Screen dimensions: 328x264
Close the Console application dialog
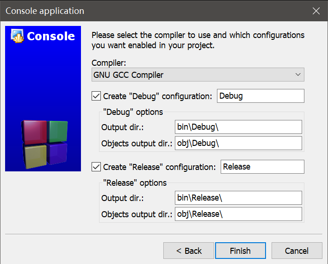click(x=316, y=11)
